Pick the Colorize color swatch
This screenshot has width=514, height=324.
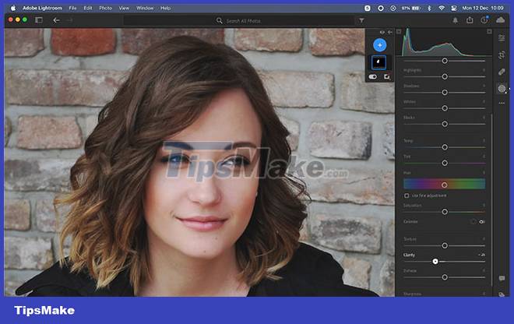coord(473,222)
